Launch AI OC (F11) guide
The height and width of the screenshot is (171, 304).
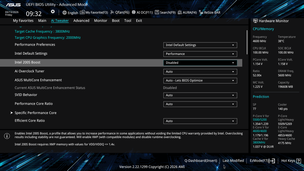pyautogui.click(x=134, y=12)
